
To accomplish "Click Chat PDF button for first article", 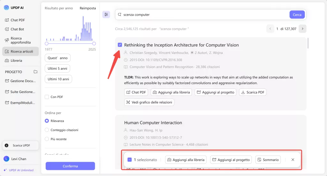I will click(x=136, y=92).
